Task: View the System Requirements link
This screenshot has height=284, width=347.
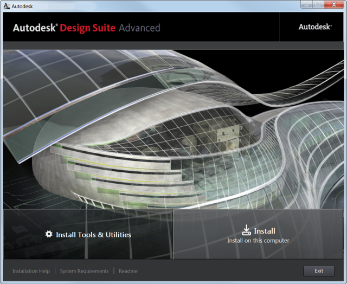Action: [85, 271]
